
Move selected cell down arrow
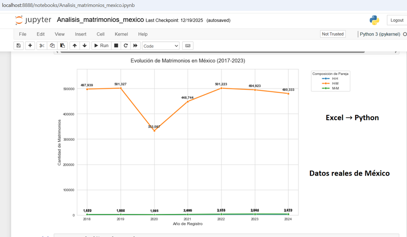pos(85,46)
